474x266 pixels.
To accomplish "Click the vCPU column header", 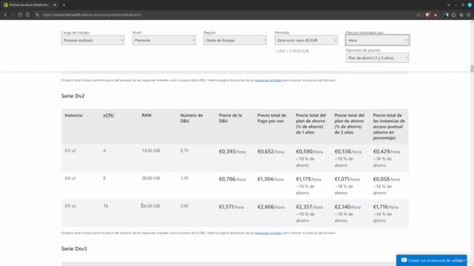I will pyautogui.click(x=109, y=115).
